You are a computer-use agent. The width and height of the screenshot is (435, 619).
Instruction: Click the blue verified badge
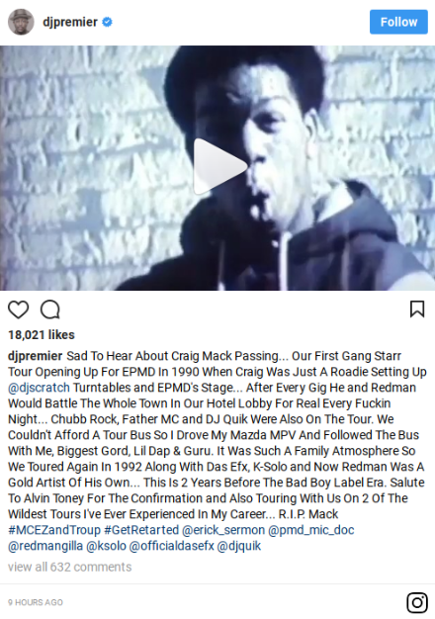[x=107, y=22]
